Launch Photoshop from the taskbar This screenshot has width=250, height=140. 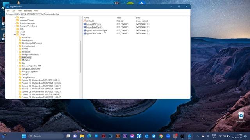(x=111, y=136)
